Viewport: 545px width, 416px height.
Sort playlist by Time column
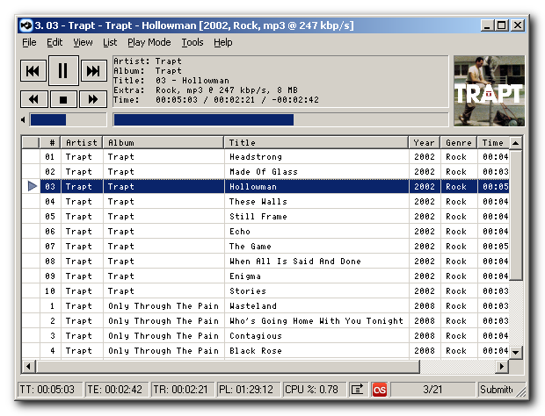493,142
